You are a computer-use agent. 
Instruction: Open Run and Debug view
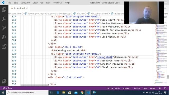tap(4, 37)
